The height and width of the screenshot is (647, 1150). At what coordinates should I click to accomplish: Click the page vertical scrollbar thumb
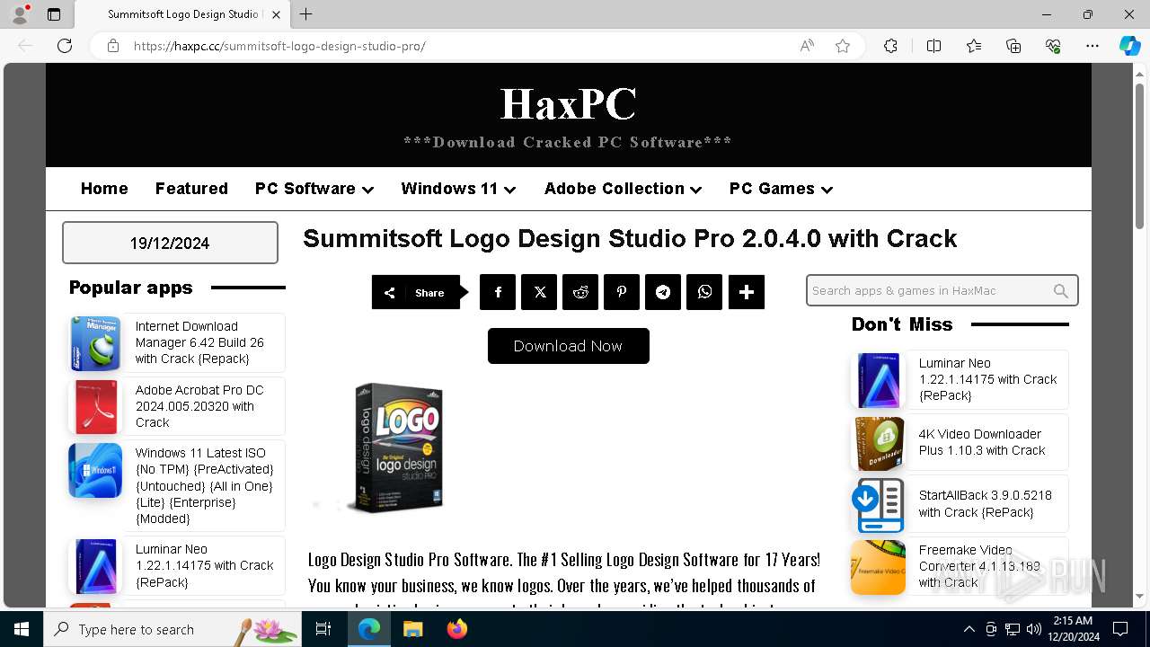coord(1140,155)
